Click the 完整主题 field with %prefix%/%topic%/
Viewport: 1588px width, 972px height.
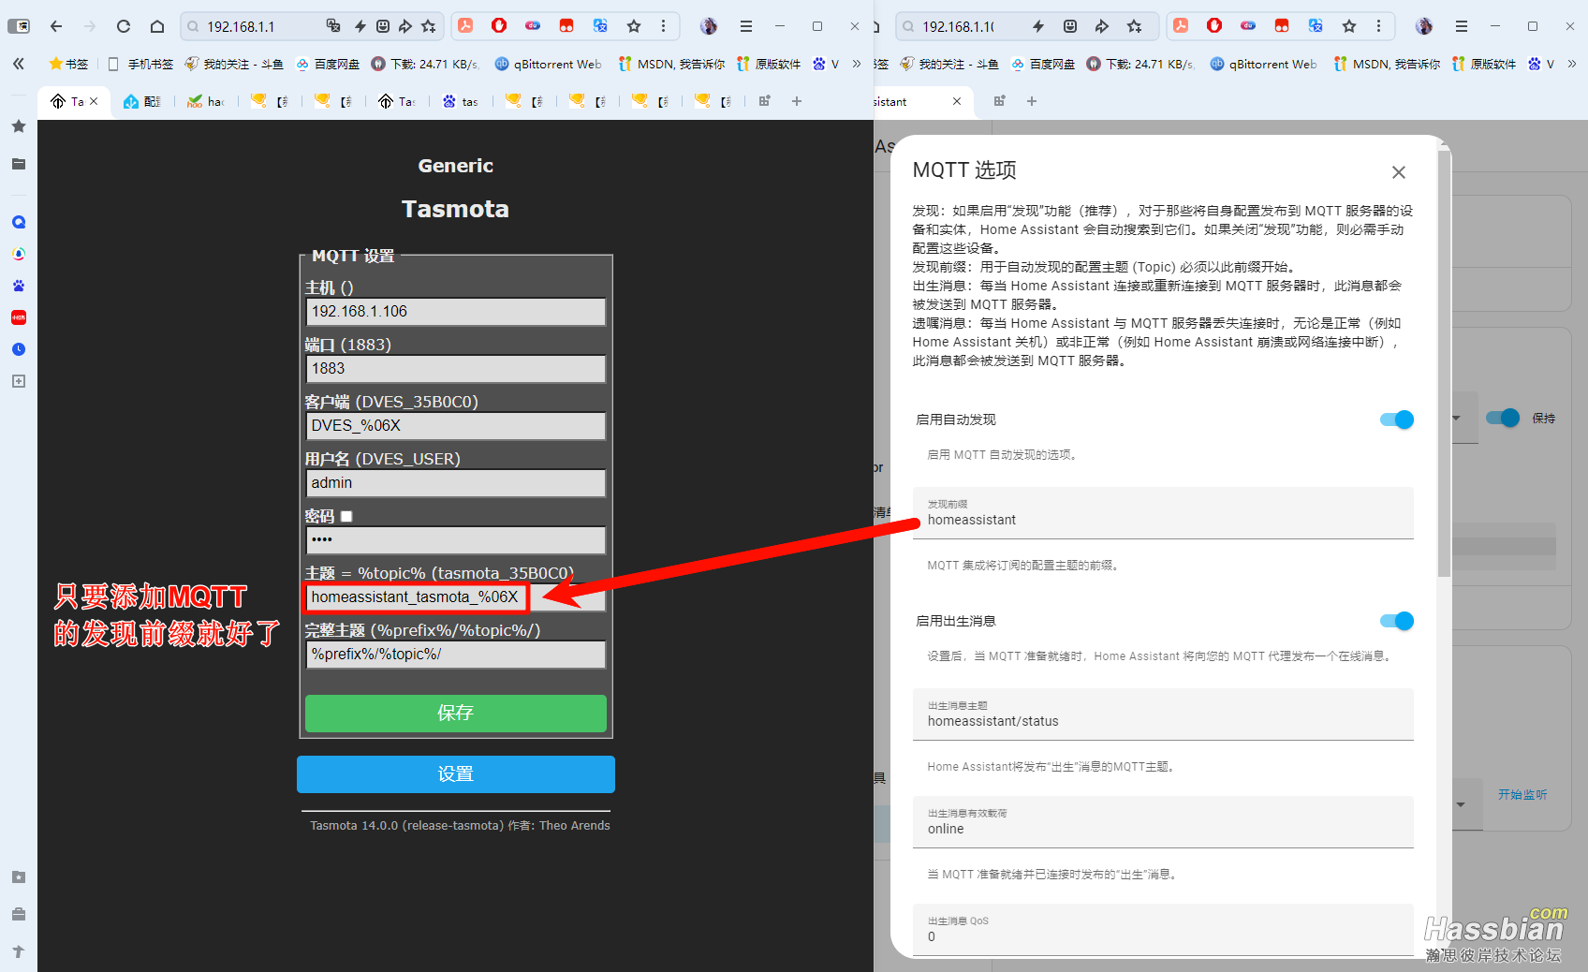point(456,655)
